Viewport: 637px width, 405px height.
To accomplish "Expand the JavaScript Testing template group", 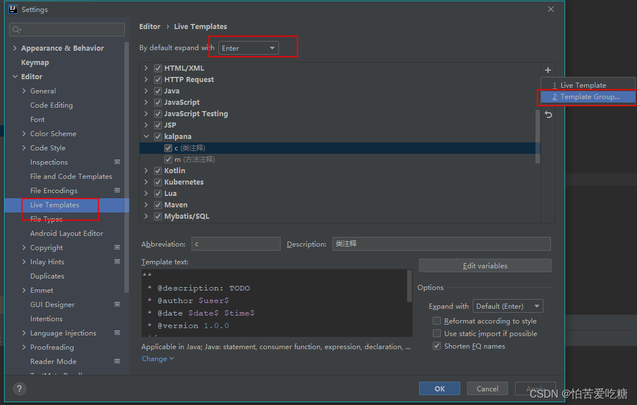I will click(x=146, y=113).
